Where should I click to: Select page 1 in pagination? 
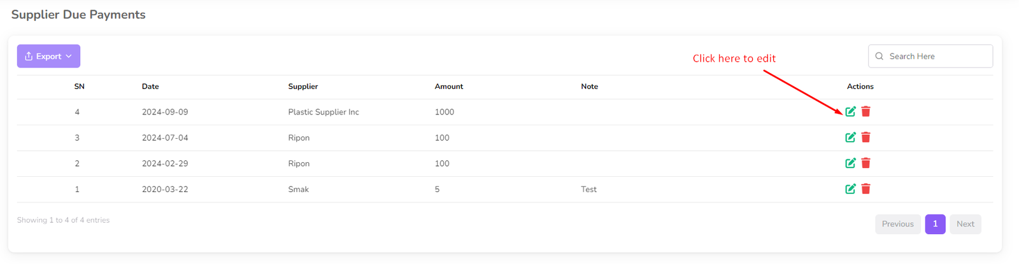click(x=935, y=224)
